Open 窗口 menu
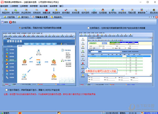 click(61, 6)
